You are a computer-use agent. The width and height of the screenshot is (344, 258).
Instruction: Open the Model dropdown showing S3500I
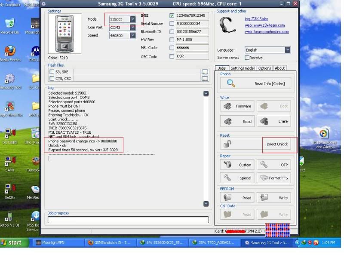(x=132, y=19)
